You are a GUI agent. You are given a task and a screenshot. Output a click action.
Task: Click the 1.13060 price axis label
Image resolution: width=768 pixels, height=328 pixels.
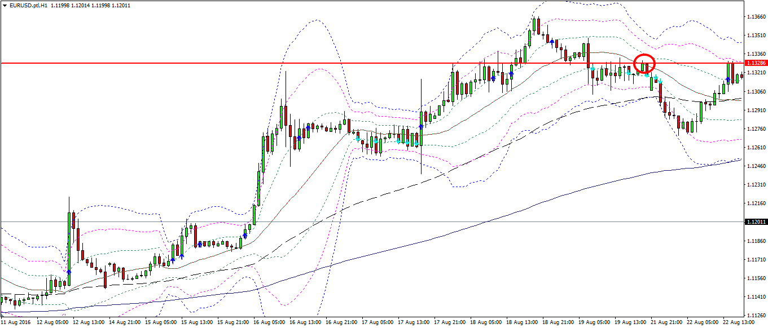click(756, 91)
